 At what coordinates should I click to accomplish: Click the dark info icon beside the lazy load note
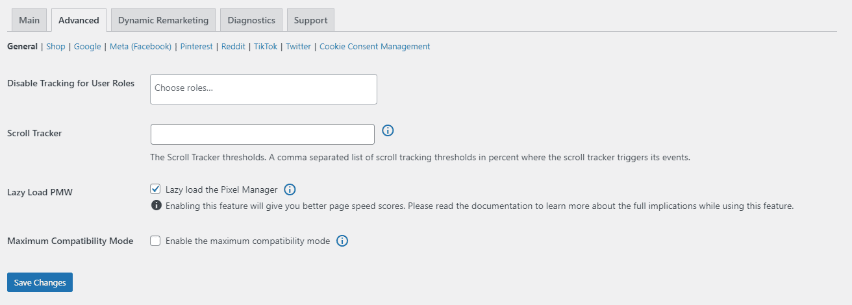[156, 206]
